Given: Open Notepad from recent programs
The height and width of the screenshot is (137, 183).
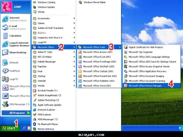Looking at the screenshot, I should tap(16, 63).
